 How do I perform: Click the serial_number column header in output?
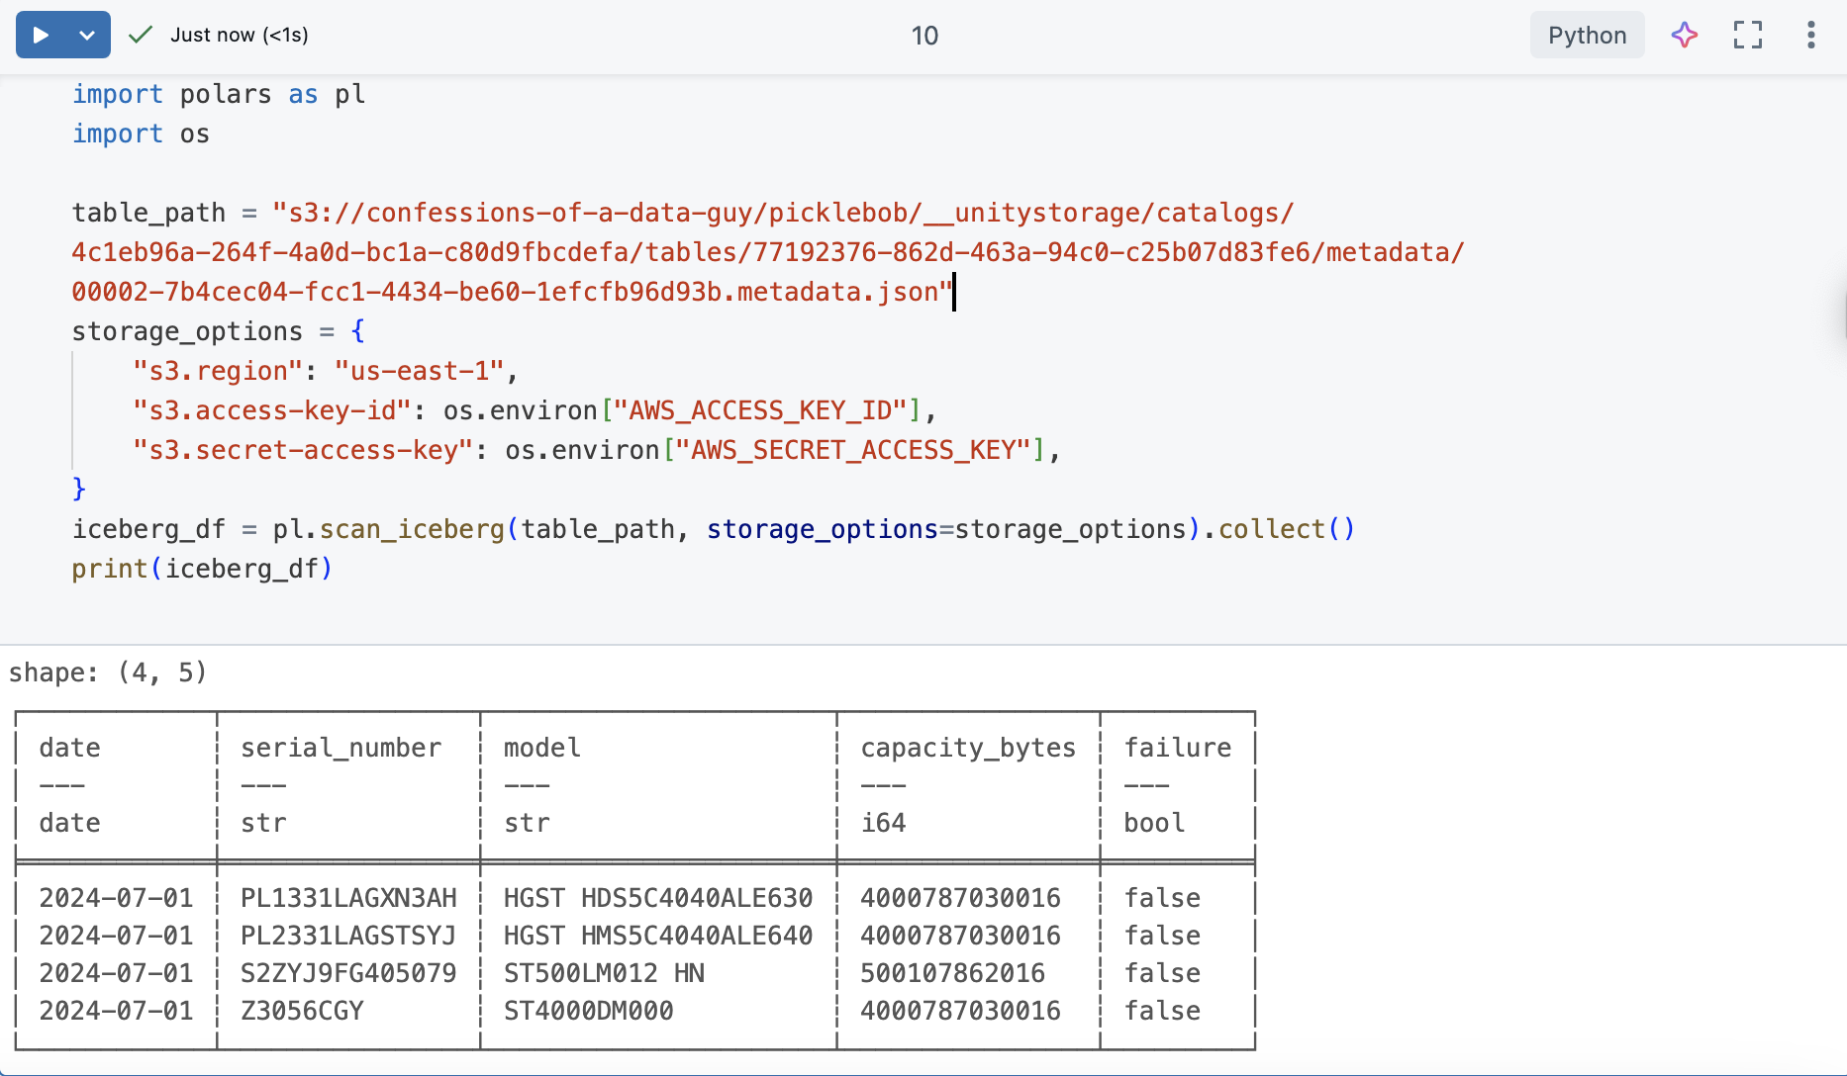point(340,748)
